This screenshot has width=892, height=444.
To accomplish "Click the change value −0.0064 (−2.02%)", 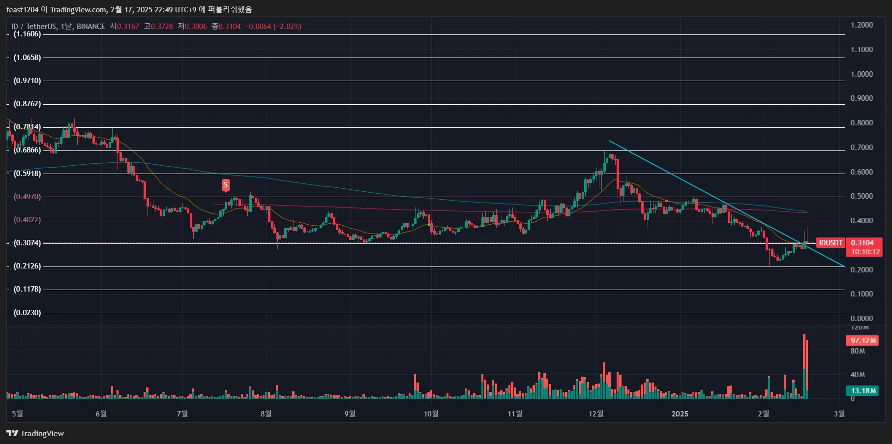I will [x=273, y=27].
